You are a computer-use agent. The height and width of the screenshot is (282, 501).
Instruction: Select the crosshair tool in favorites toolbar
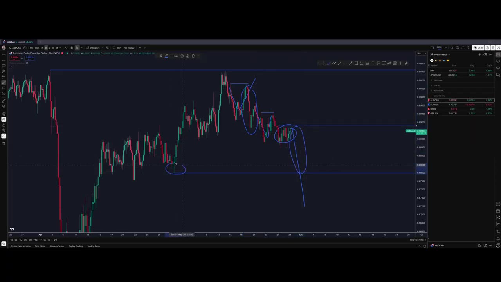(x=323, y=63)
